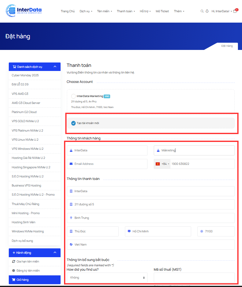The height and width of the screenshot is (287, 242).
Task: Click the building icon beside Thủ Đức
Action: [71, 231]
